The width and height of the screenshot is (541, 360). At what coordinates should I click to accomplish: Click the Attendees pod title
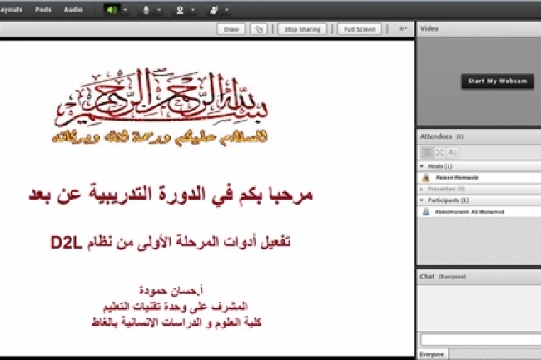(436, 136)
